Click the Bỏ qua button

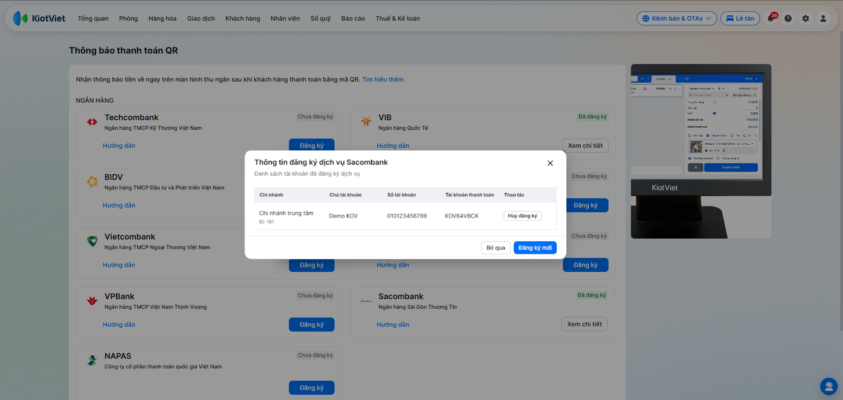[496, 248]
